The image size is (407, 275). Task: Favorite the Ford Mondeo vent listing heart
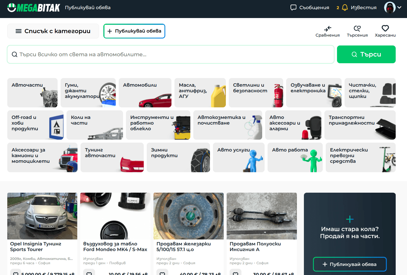89,272
